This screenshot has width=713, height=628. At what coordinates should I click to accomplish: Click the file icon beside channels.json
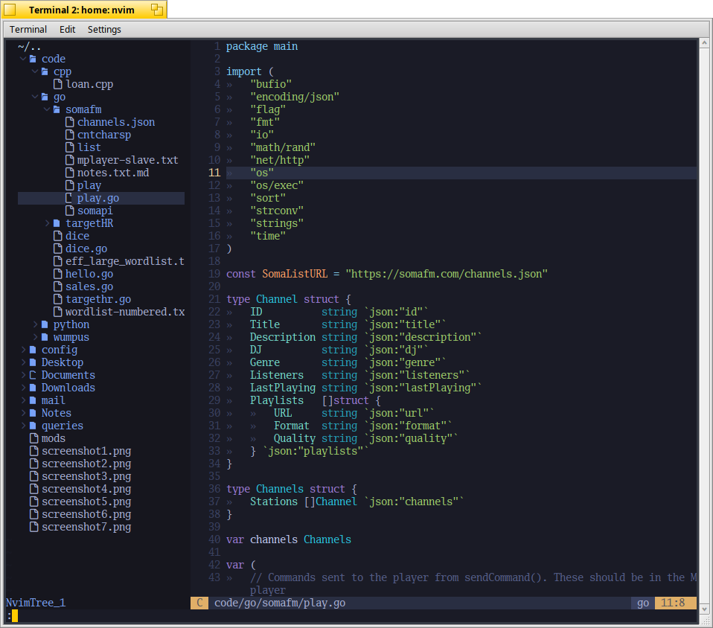(x=70, y=122)
